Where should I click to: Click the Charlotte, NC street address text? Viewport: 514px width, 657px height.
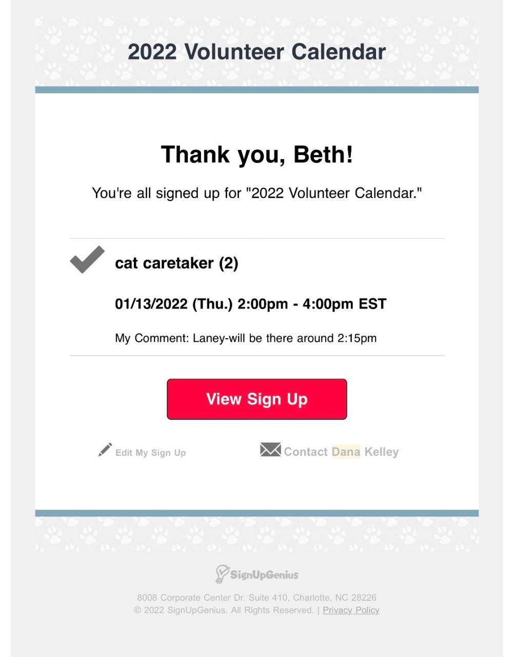click(x=256, y=597)
